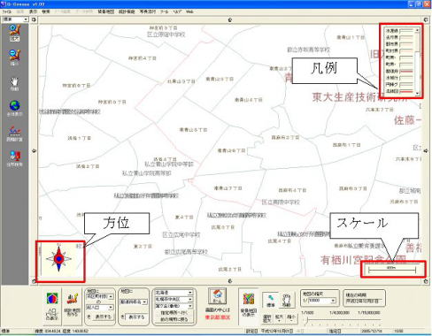Activate the hand pan tool in sidebar

pos(14,83)
